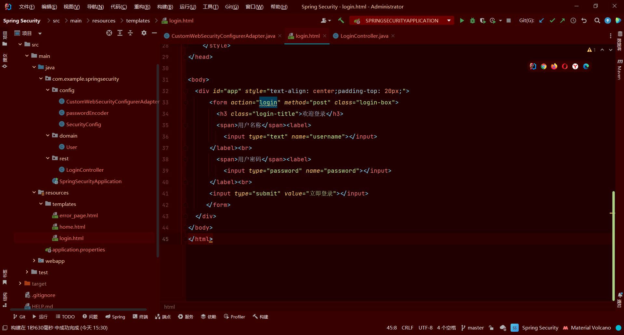This screenshot has height=335, width=624.
Task: Commit changes to Git
Action: point(552,20)
